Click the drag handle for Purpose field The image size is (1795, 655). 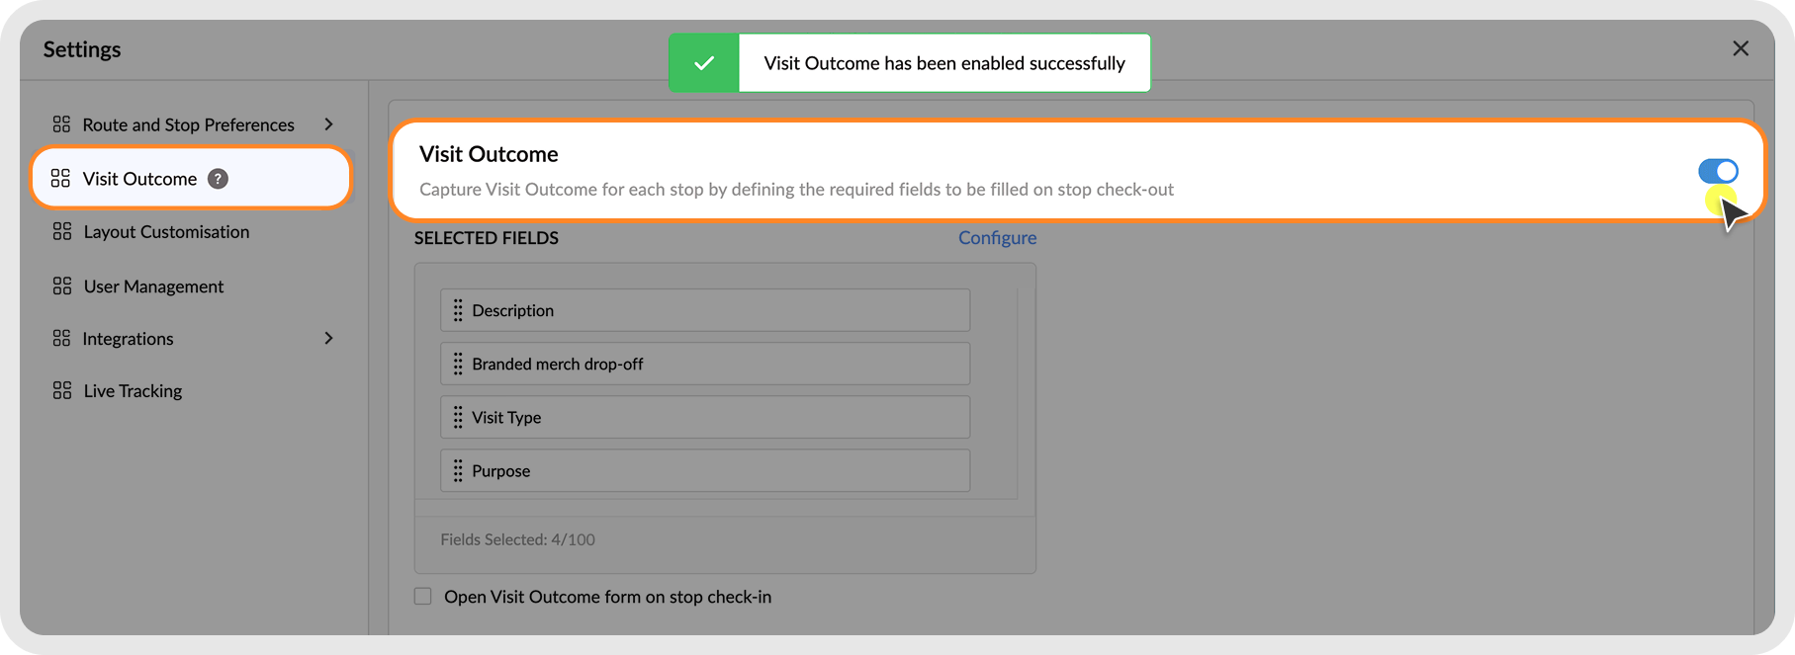(x=458, y=471)
